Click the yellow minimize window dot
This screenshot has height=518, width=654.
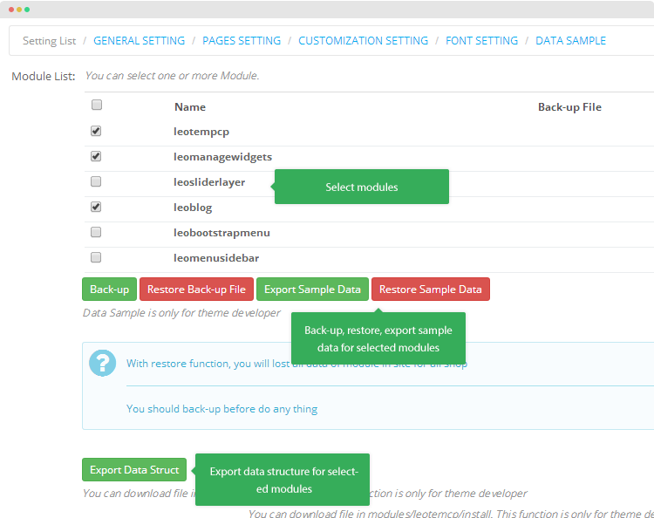(x=19, y=10)
